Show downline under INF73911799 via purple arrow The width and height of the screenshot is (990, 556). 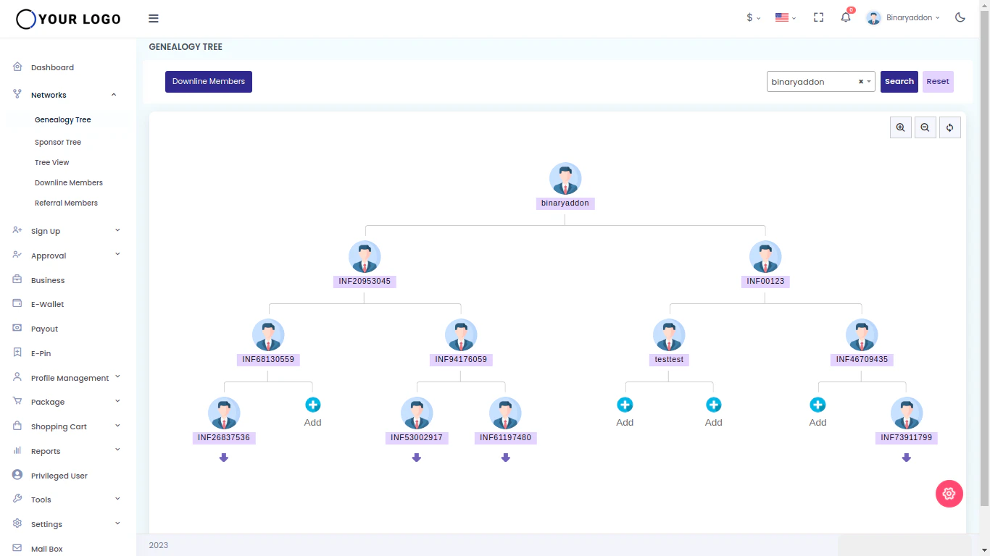click(907, 458)
